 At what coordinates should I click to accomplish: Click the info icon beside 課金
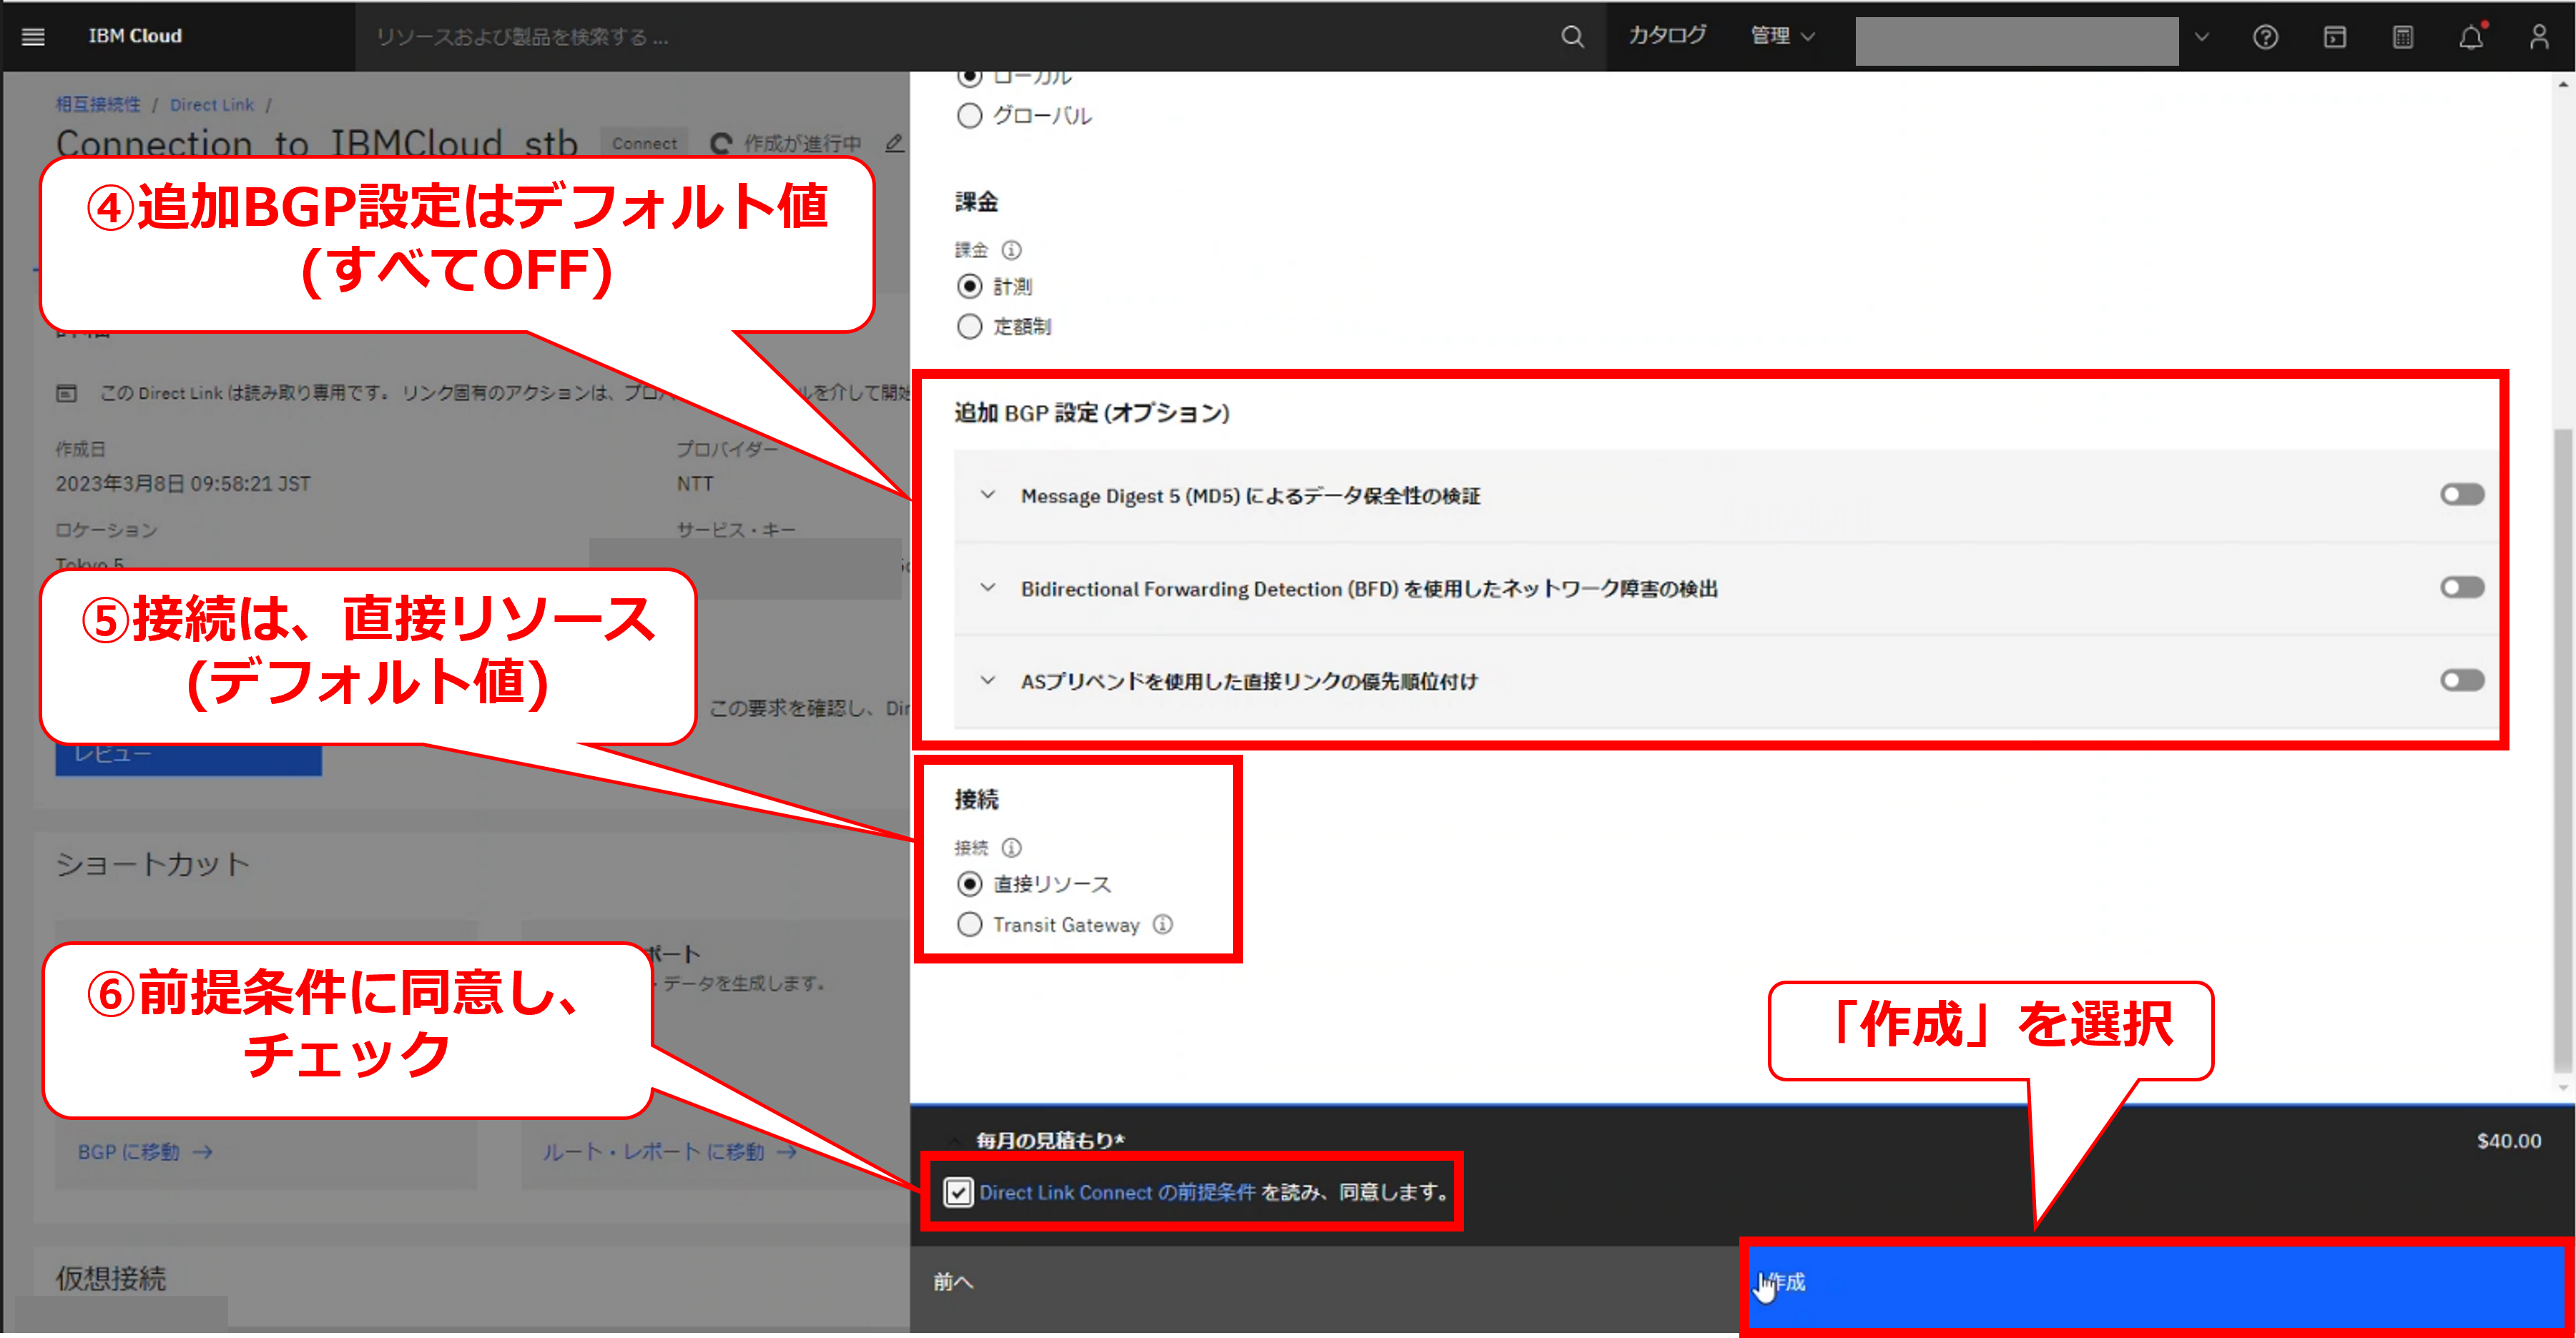1011,250
